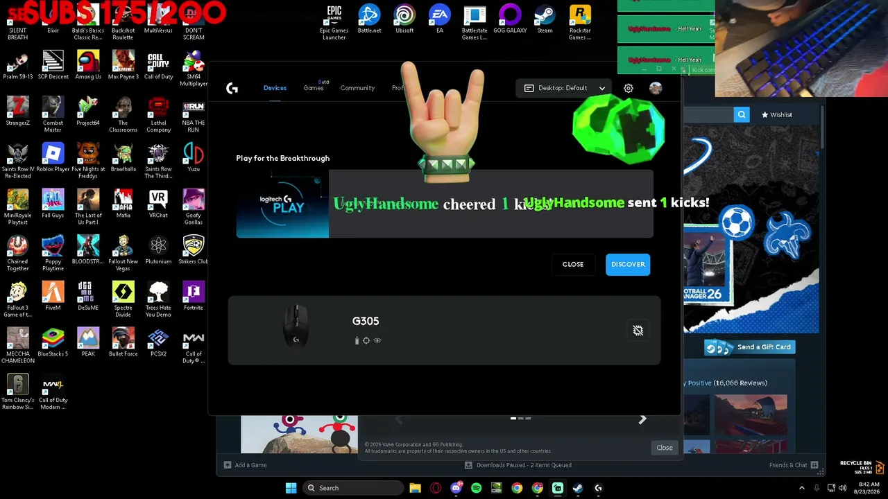Click the Steam store search magnifier button
Viewport: 888px width, 499px height.
(x=742, y=114)
